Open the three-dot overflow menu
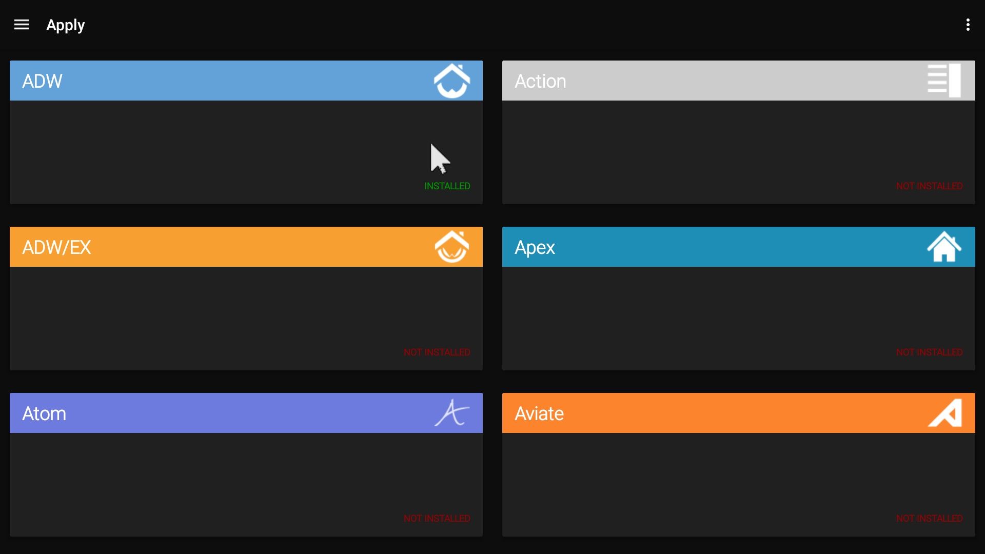The image size is (985, 554). pos(968,25)
